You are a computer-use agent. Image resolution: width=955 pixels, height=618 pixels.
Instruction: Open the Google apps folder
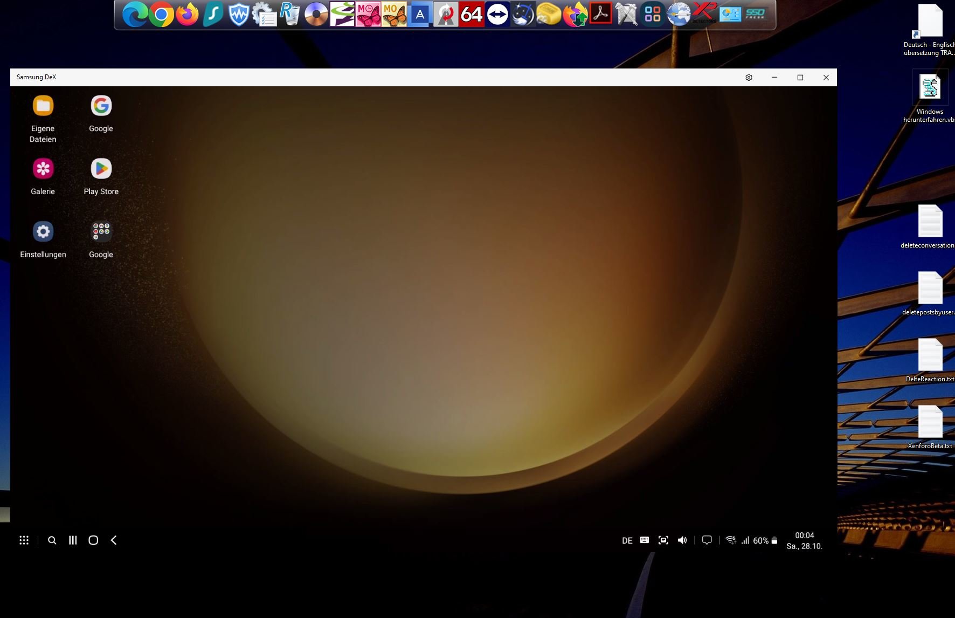(101, 232)
